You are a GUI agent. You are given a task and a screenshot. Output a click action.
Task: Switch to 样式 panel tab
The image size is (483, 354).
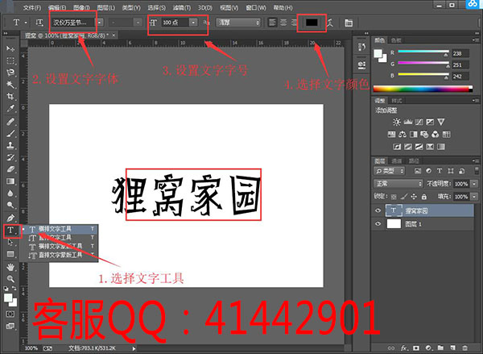click(396, 101)
